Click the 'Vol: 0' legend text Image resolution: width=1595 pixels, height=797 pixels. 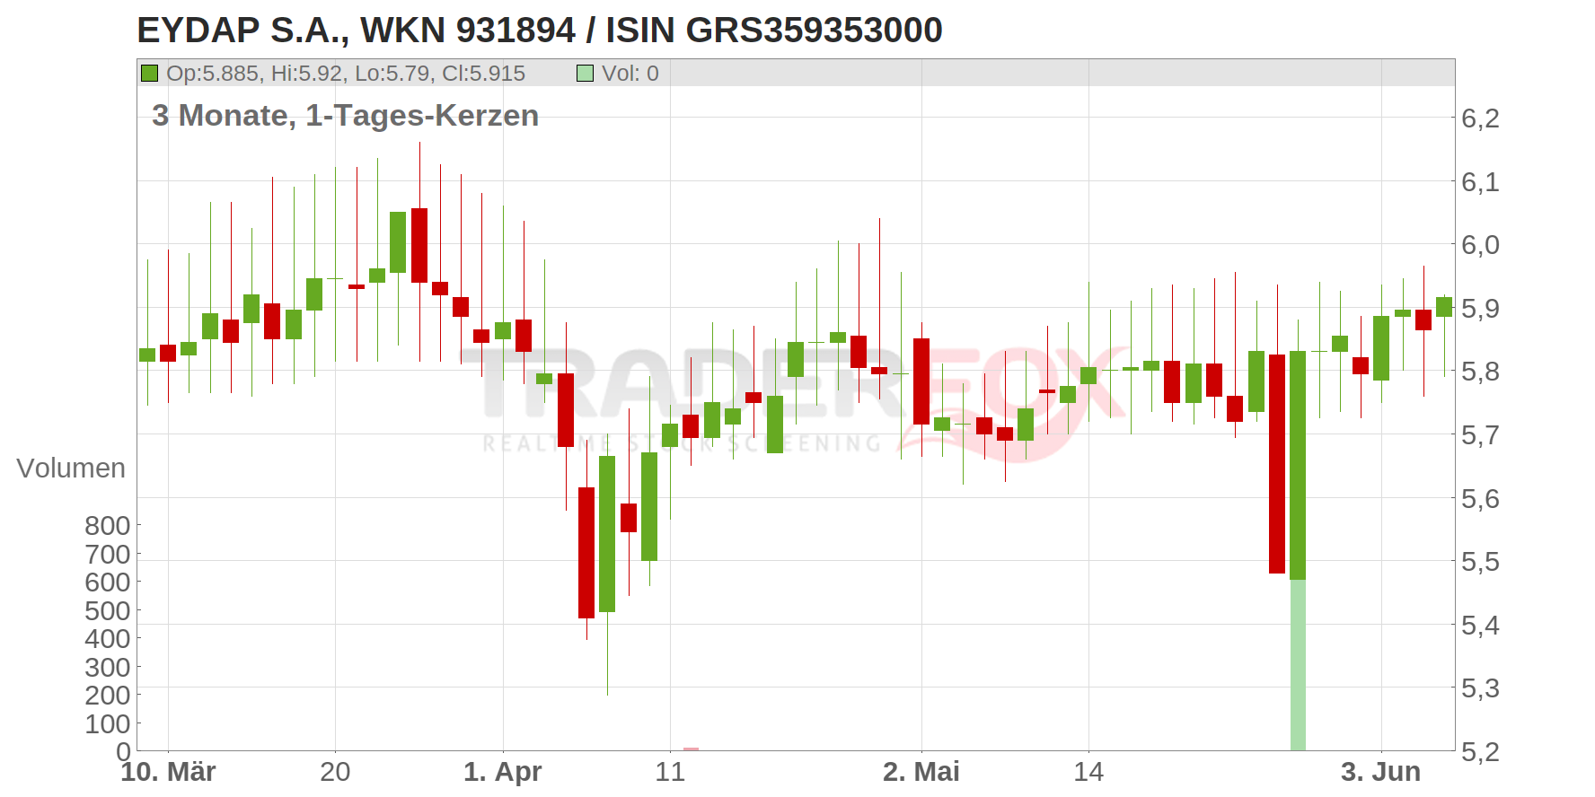(630, 74)
